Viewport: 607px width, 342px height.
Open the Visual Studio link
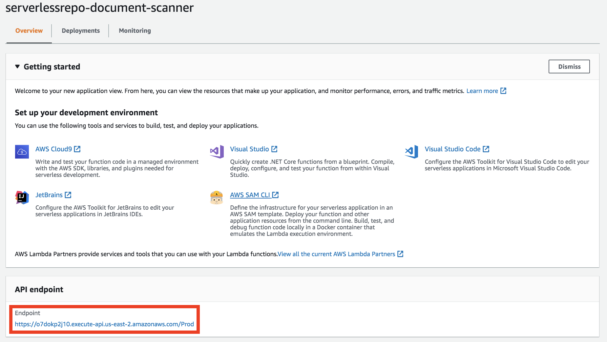(249, 149)
